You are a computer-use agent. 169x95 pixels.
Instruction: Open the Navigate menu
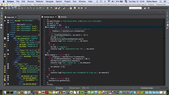[x=49, y=1]
